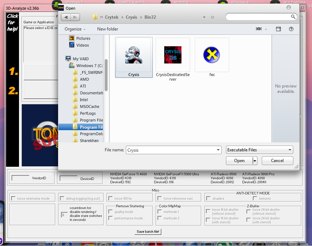
Task: Click Save batch file! button
Action: point(148,231)
